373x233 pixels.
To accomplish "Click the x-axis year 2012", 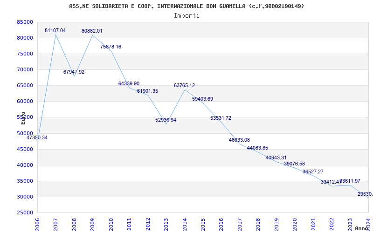I will click(x=148, y=224).
